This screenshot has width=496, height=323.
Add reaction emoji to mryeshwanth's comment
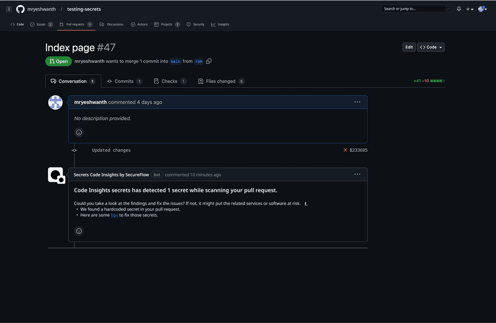[x=79, y=133]
